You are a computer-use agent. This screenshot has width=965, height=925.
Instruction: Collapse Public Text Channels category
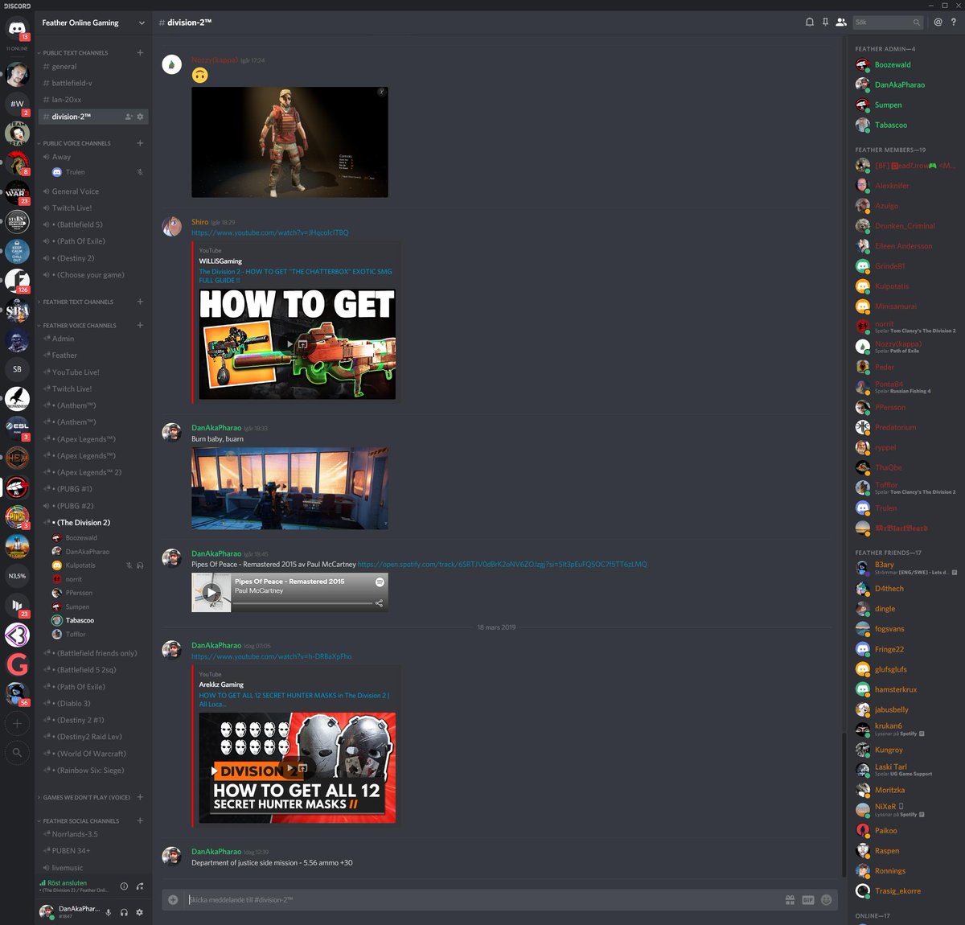tap(76, 53)
